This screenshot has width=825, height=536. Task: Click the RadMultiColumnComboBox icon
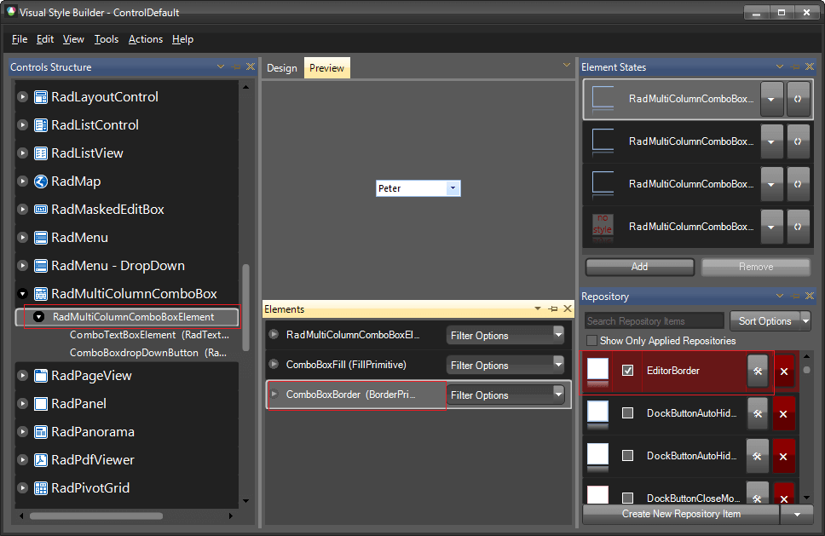pos(41,294)
